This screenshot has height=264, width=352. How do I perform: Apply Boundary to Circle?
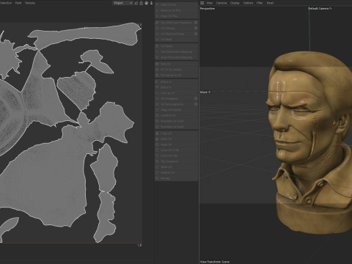point(177,121)
